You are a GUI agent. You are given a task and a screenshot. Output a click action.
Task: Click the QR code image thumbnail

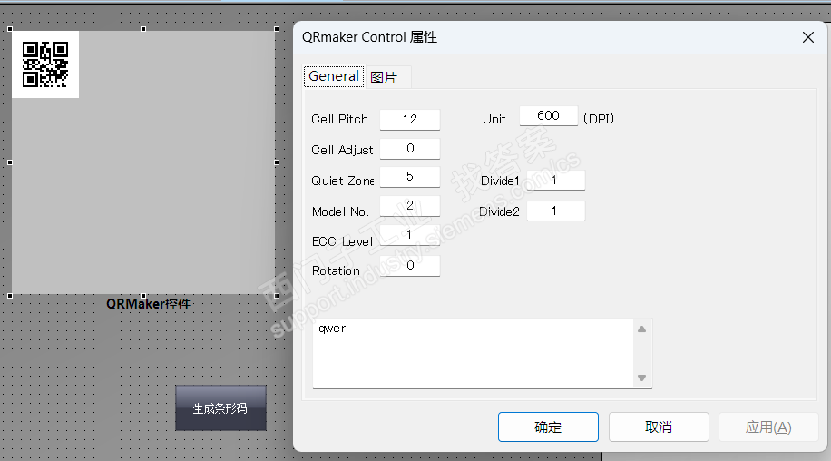(44, 64)
